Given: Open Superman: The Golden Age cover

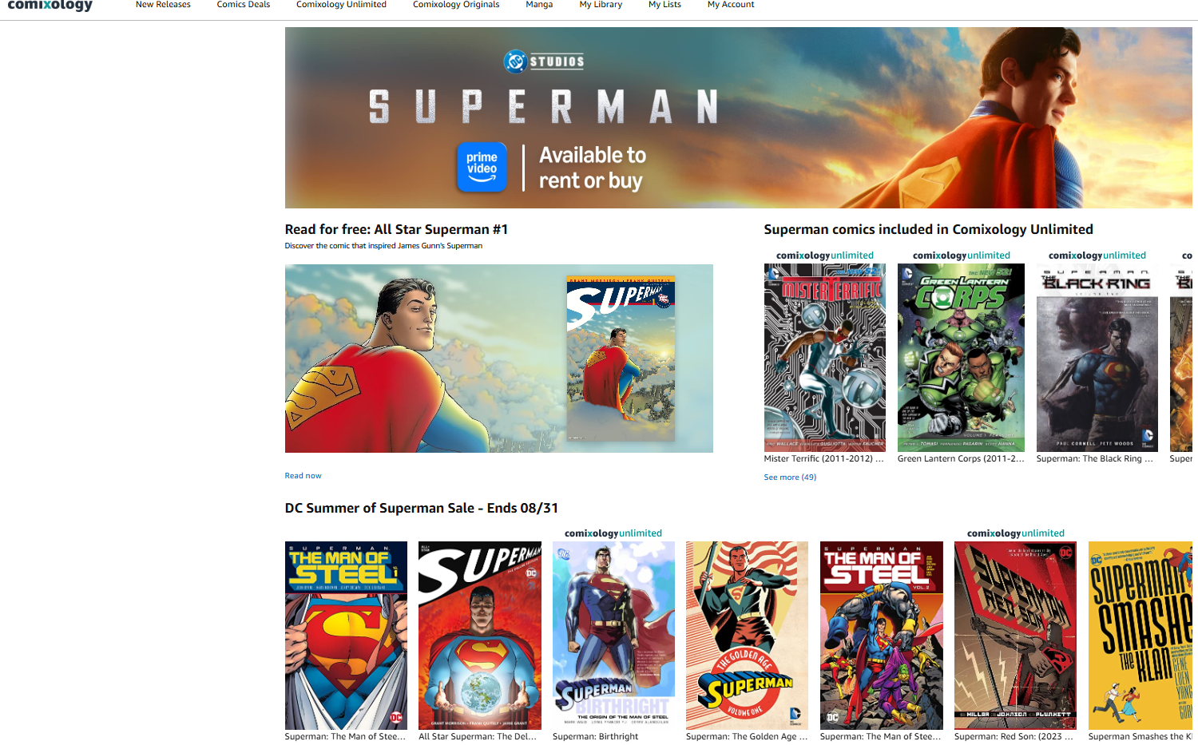Looking at the screenshot, I should pyautogui.click(x=747, y=636).
